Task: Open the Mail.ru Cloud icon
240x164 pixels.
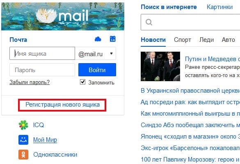Action: tap(98, 39)
